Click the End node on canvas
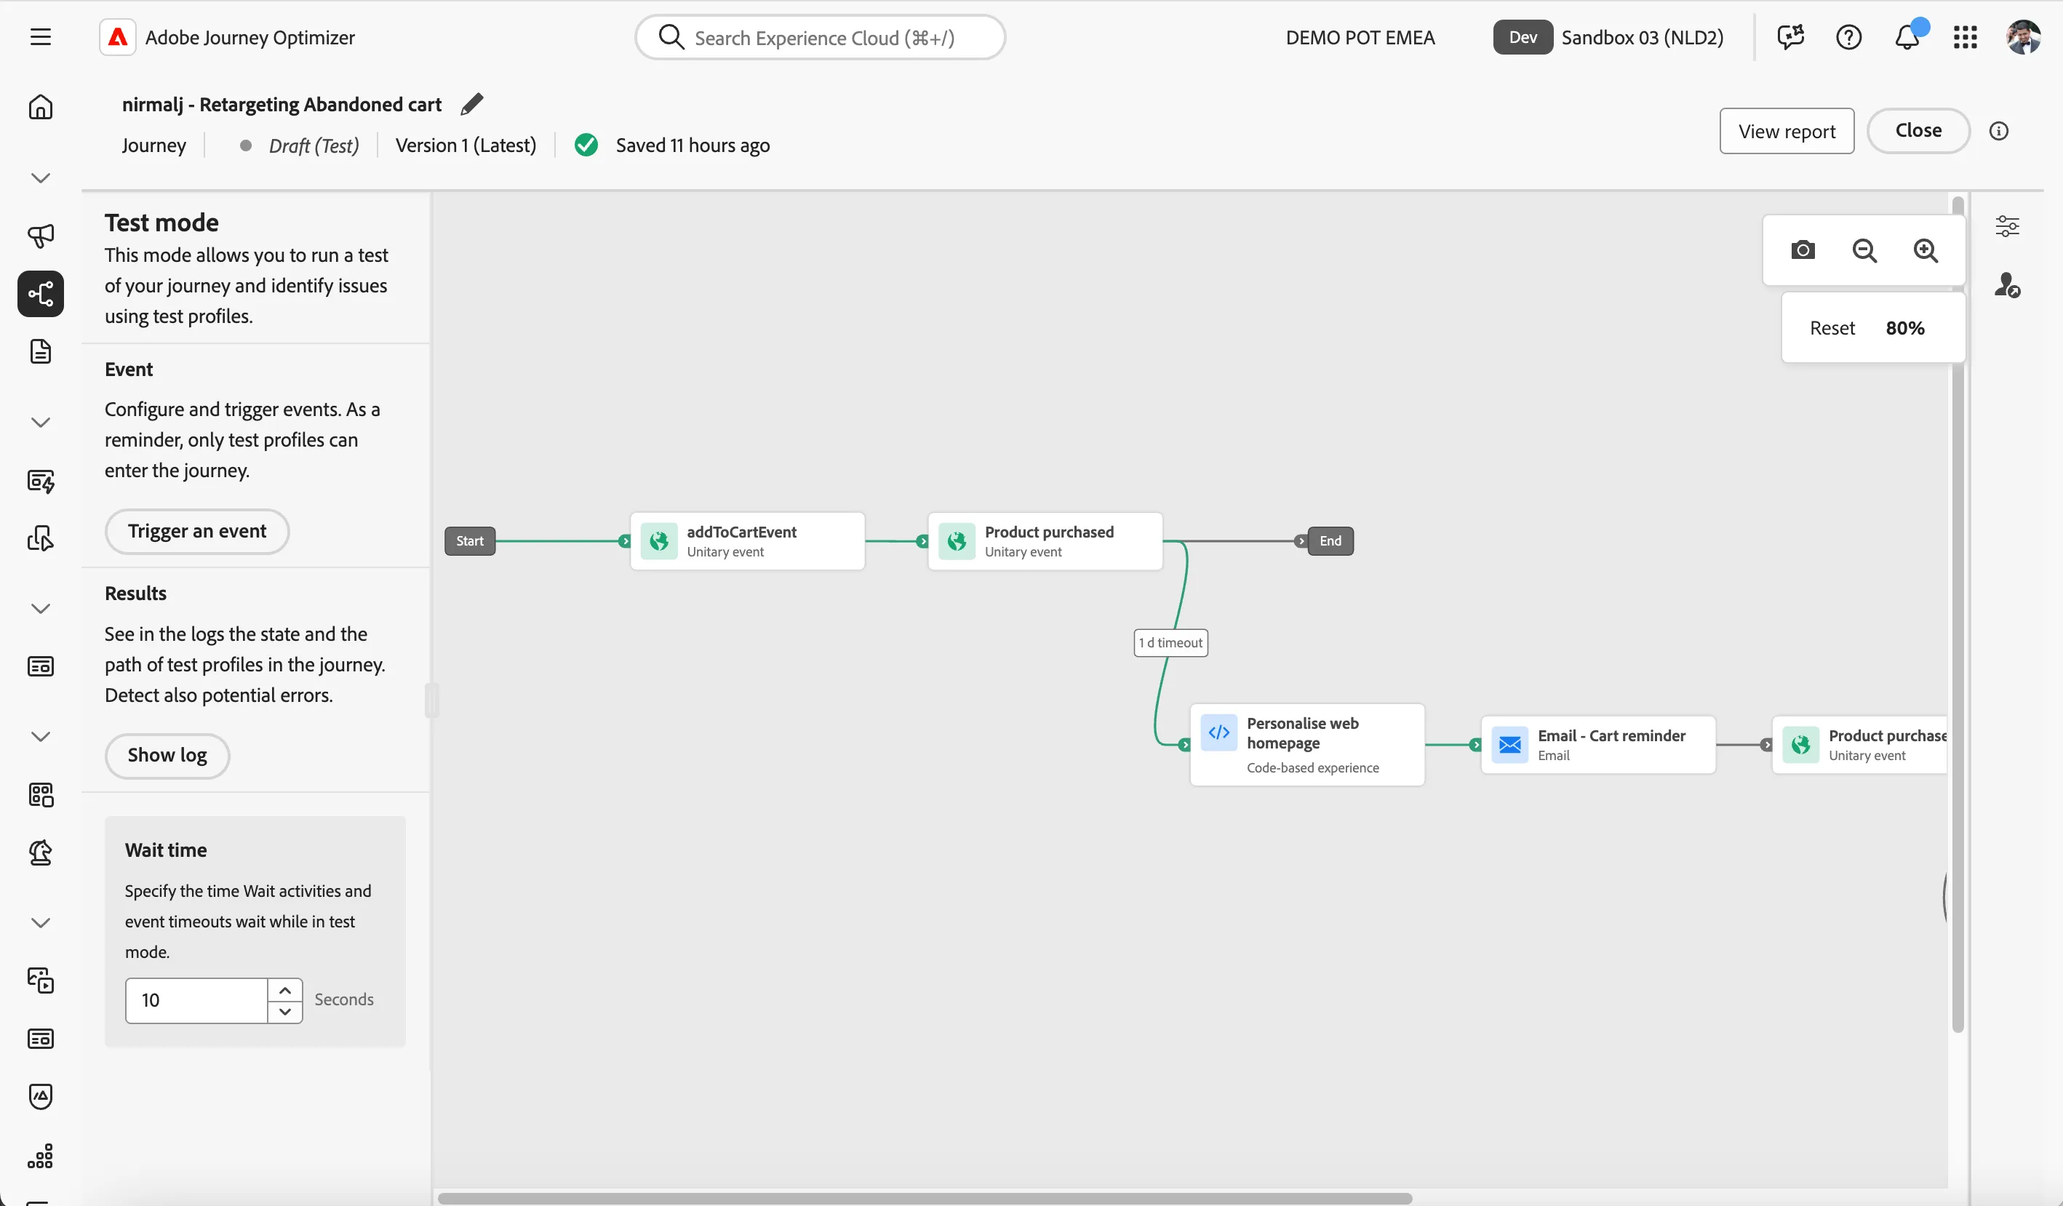Viewport: 2063px width, 1206px height. coord(1330,541)
